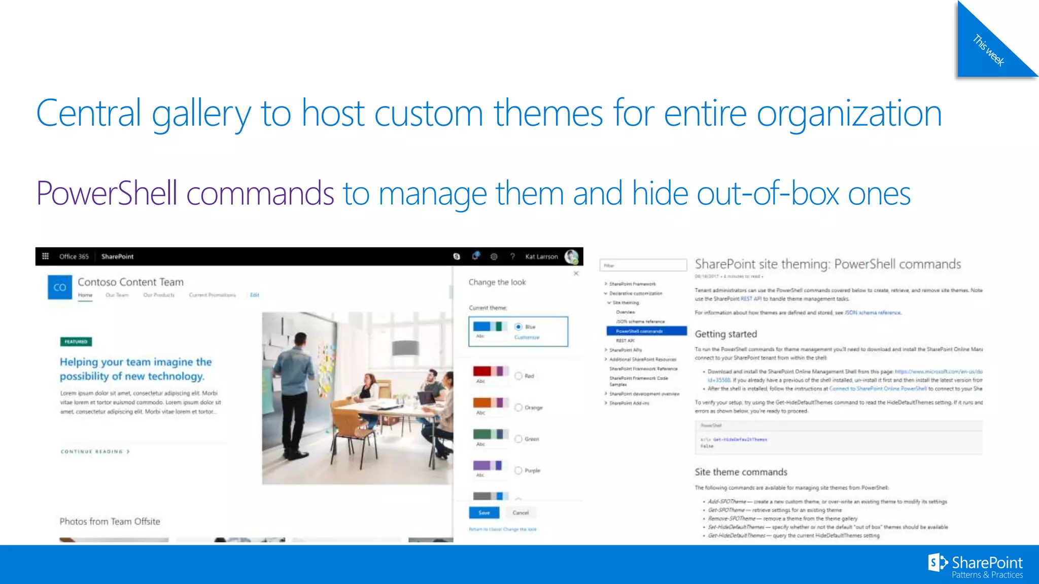Select the Current Promotions navigation tab

212,295
